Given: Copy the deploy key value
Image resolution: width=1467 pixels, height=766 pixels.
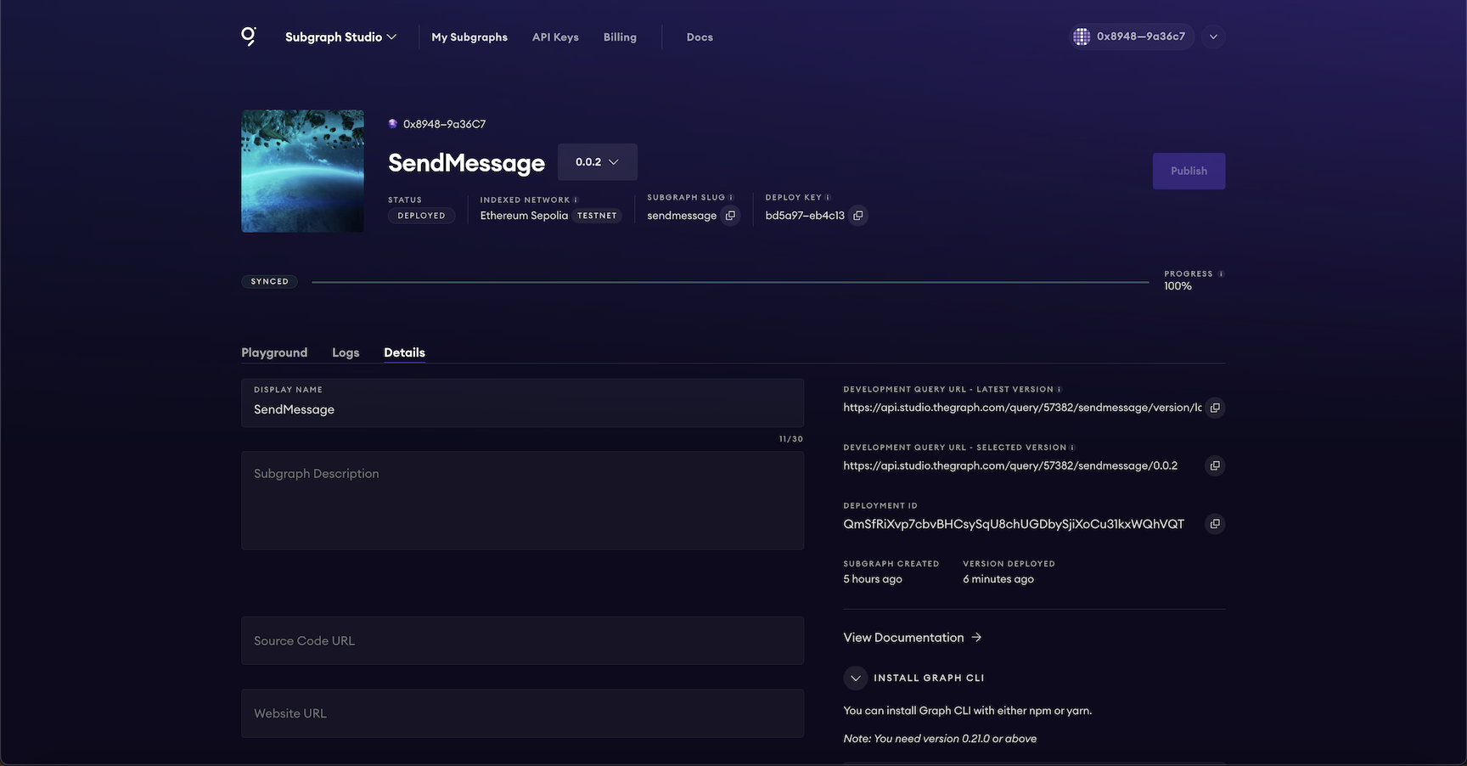Looking at the screenshot, I should (858, 216).
